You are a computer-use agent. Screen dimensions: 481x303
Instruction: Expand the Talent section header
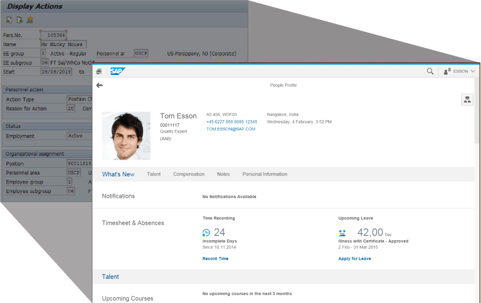click(x=110, y=277)
